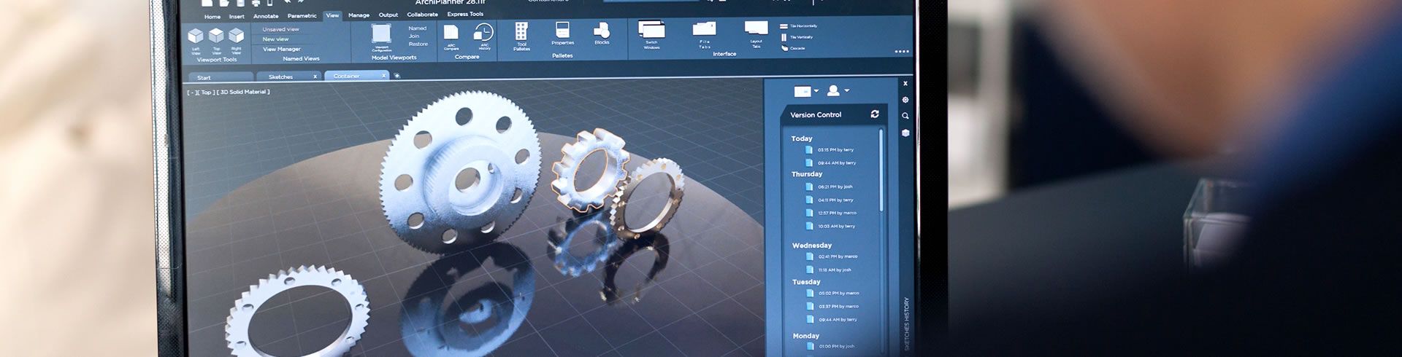Viewport: 1402px width, 357px height.
Task: Open the Manage ribbon tab
Action: tap(359, 15)
